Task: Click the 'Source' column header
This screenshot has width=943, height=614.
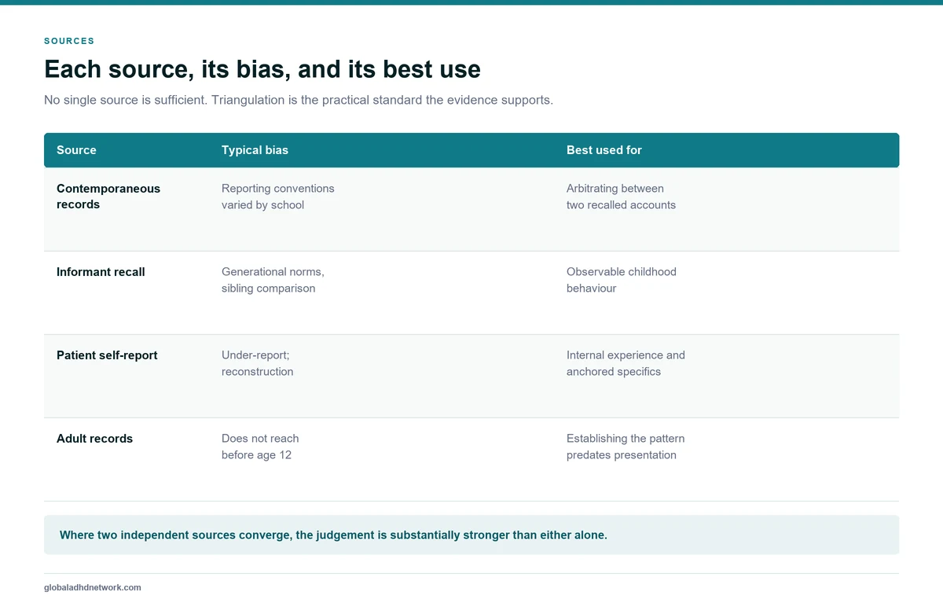Action: (x=76, y=150)
